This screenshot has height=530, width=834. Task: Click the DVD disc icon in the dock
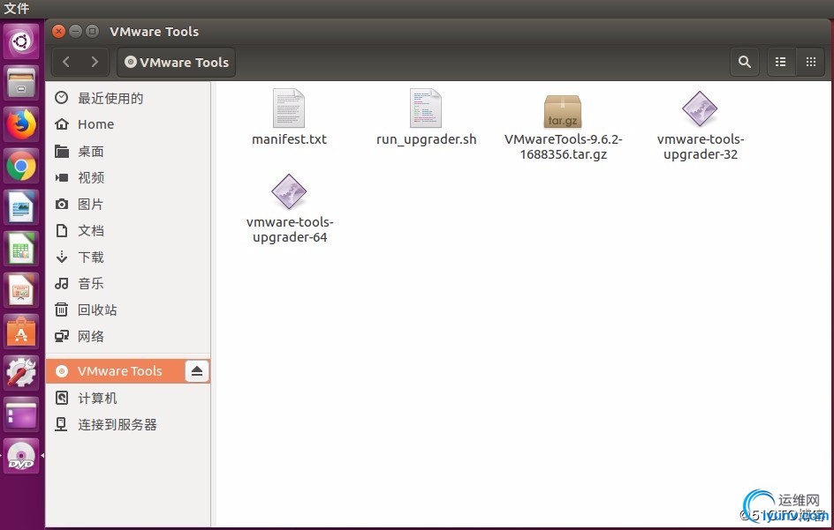pyautogui.click(x=21, y=456)
